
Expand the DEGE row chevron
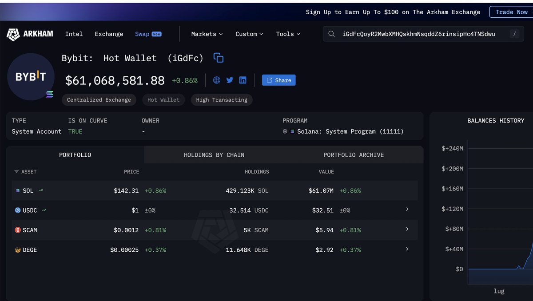[x=407, y=249]
